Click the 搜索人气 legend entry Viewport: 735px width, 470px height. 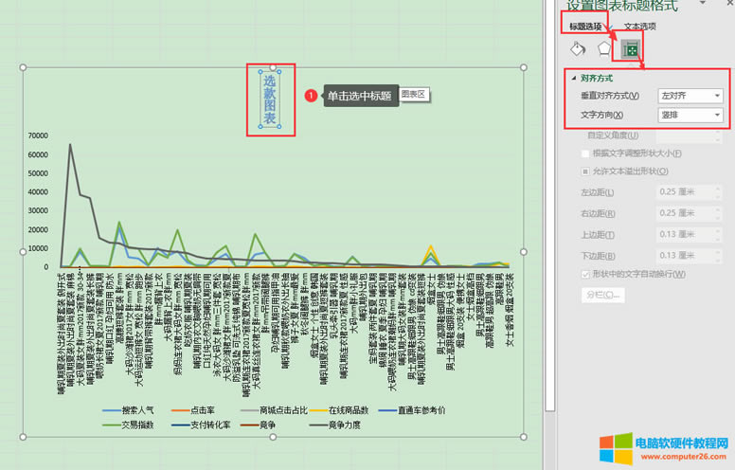pyautogui.click(x=137, y=410)
